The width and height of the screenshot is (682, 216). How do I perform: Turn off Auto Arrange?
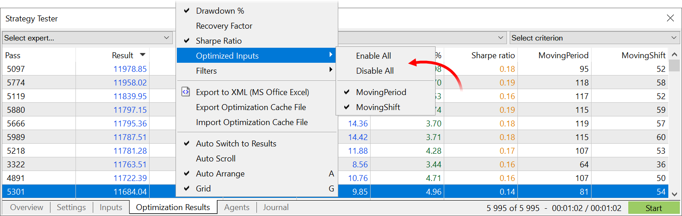[220, 174]
